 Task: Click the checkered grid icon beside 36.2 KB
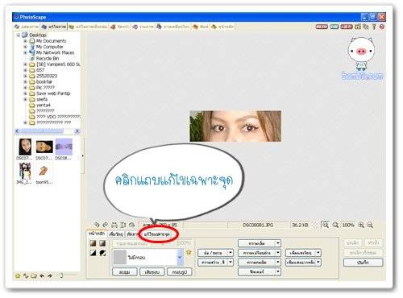[314, 225]
